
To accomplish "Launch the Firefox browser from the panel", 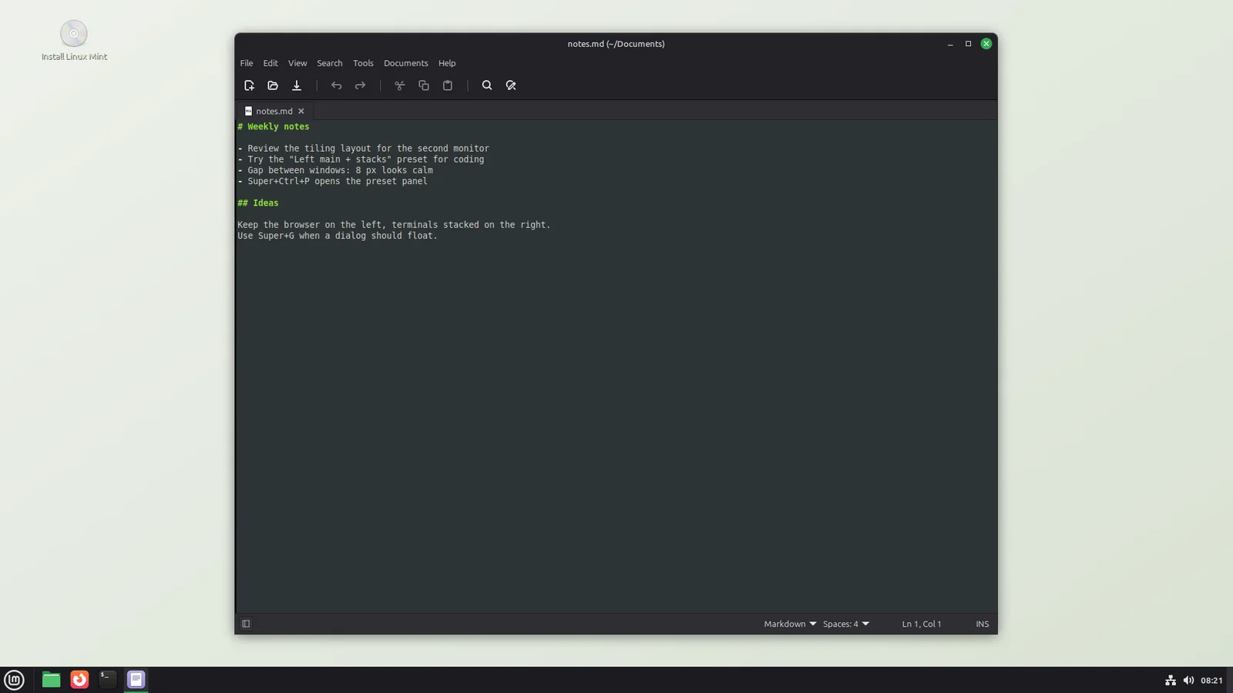I will pos(79,680).
